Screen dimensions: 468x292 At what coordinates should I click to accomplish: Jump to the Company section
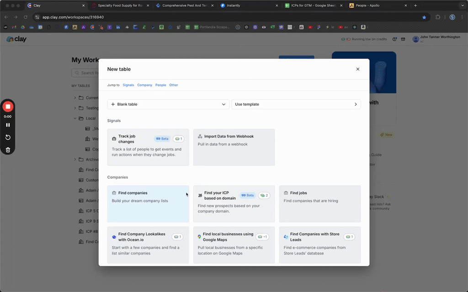coord(145,85)
